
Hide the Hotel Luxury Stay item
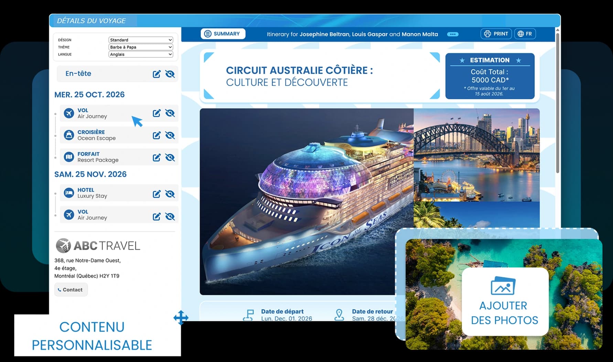pyautogui.click(x=170, y=194)
